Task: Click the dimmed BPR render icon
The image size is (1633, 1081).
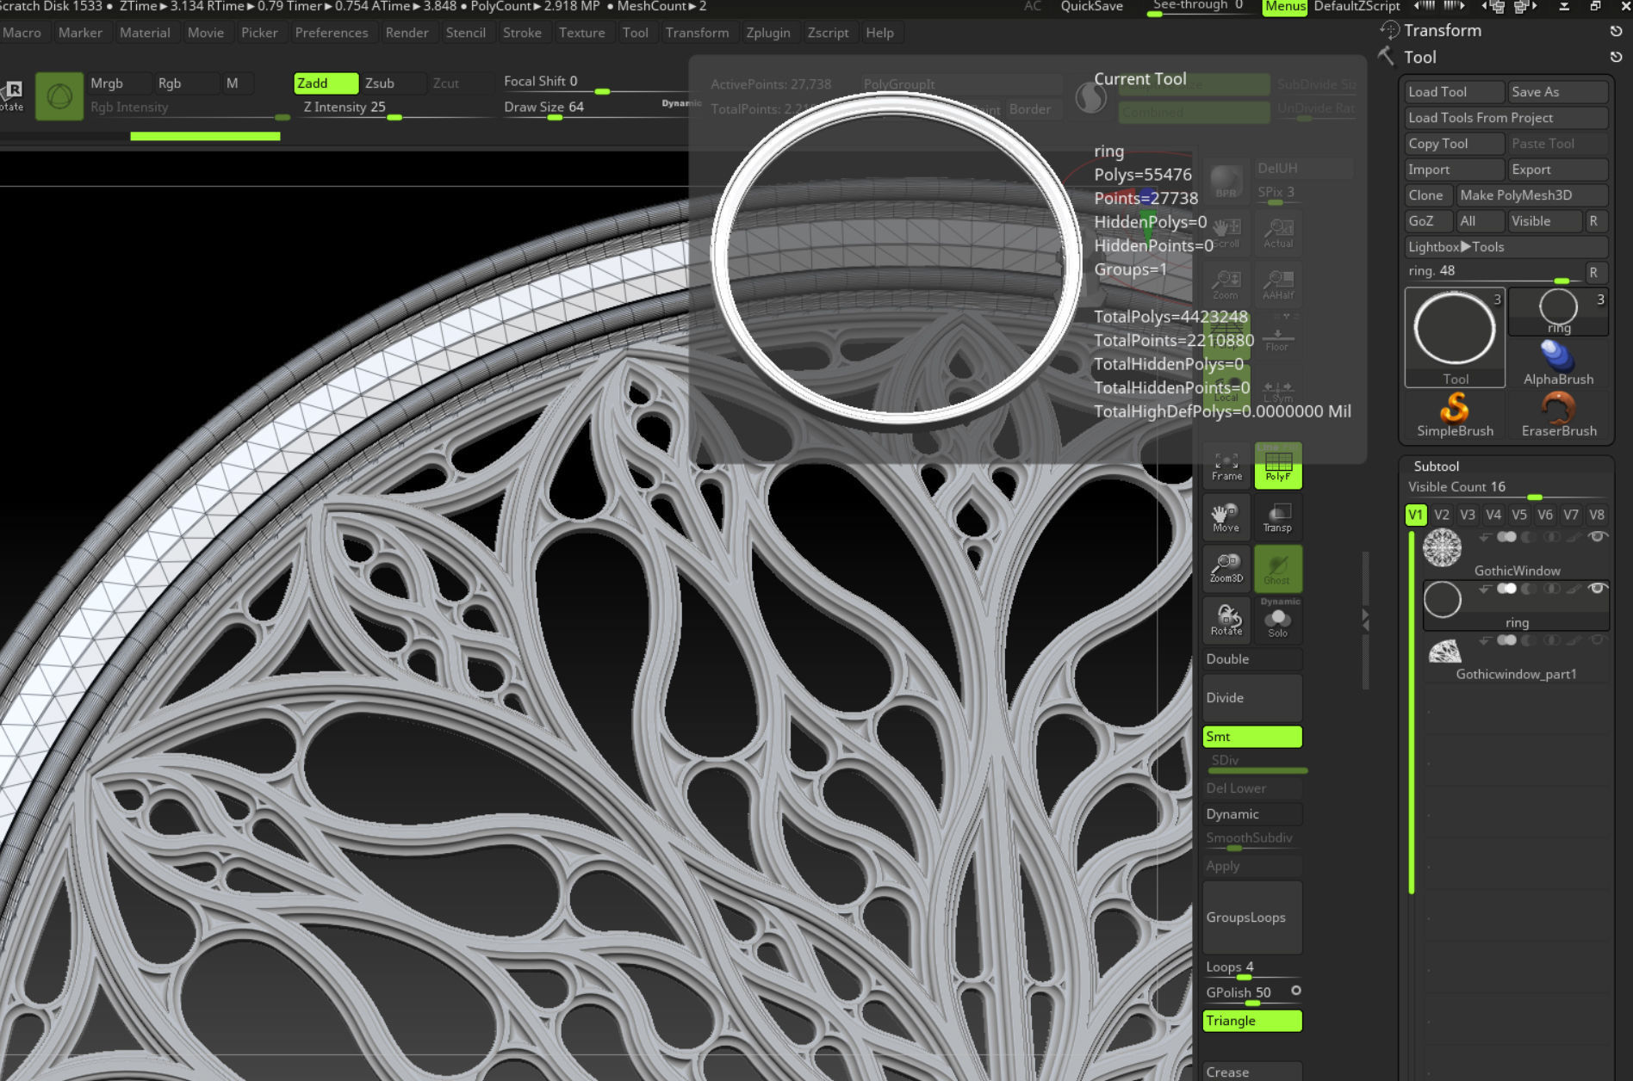Action: [x=1226, y=182]
